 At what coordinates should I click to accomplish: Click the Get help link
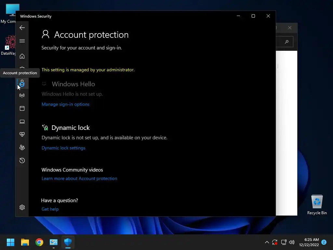pos(50,209)
